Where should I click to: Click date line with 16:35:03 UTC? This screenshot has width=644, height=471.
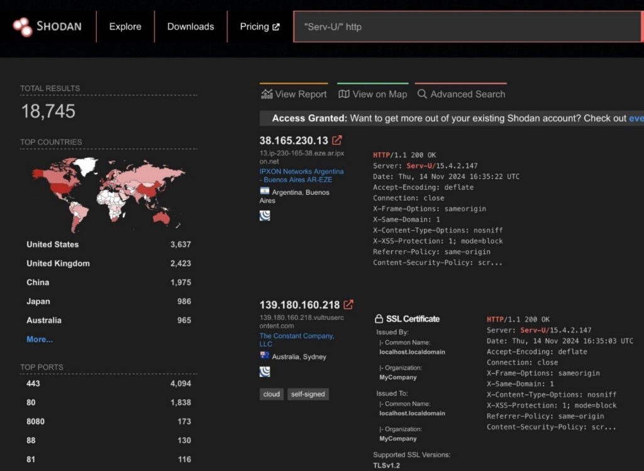(560, 341)
